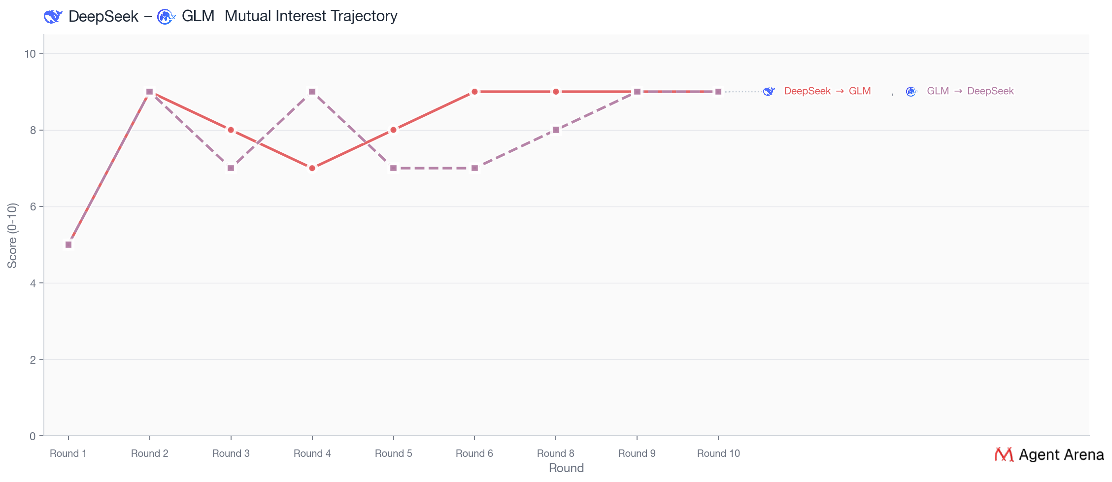
Task: Click the GLM logo in chart title
Action: (x=166, y=16)
